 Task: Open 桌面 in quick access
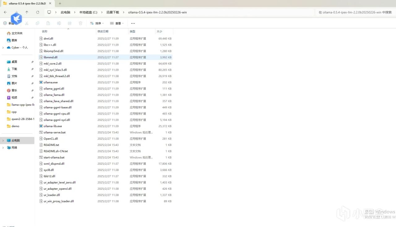[x=12, y=62]
